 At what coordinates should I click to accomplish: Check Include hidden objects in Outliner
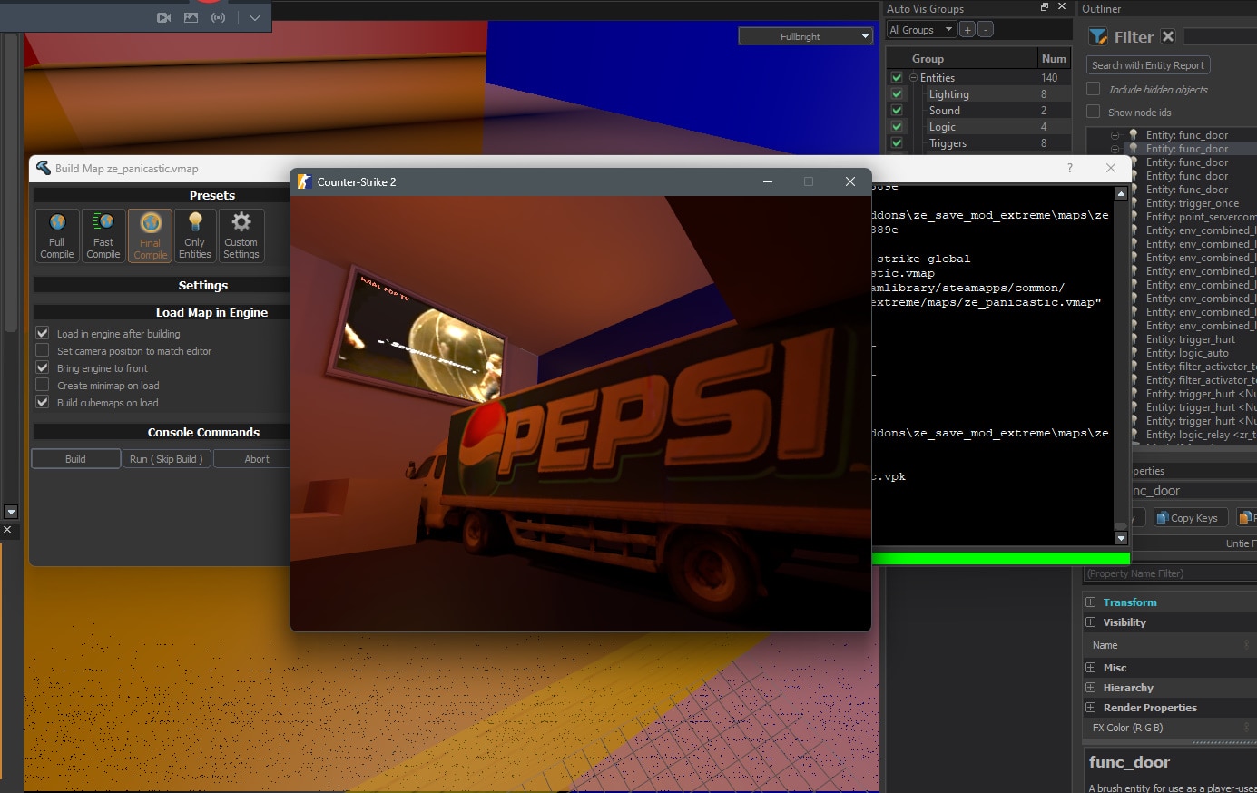[1094, 89]
